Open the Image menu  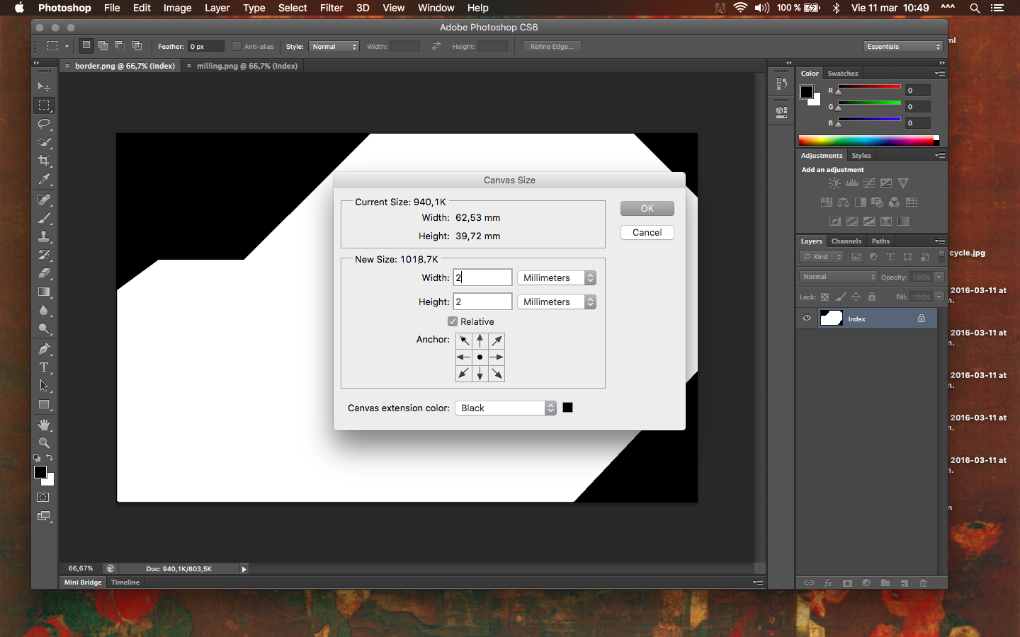[177, 8]
